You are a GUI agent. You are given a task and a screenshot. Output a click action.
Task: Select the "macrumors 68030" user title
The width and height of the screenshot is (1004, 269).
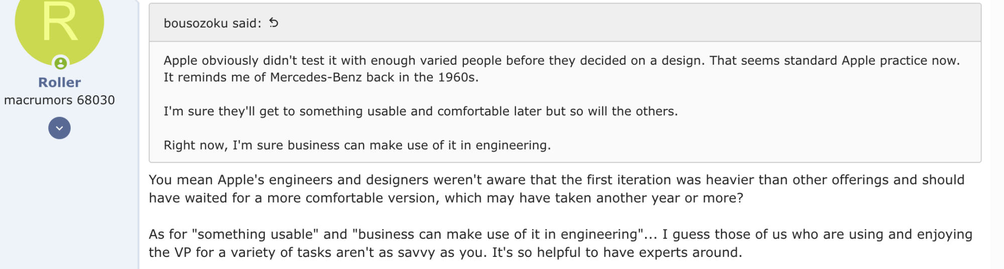coord(59,100)
